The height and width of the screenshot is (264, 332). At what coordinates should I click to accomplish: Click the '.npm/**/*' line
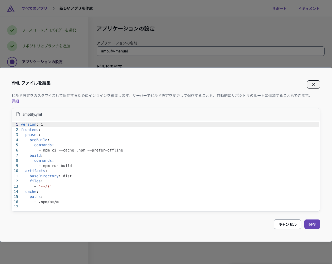click(x=46, y=202)
